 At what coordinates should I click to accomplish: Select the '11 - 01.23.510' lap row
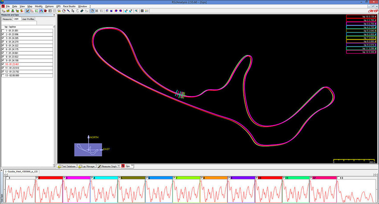pyautogui.click(x=27, y=68)
